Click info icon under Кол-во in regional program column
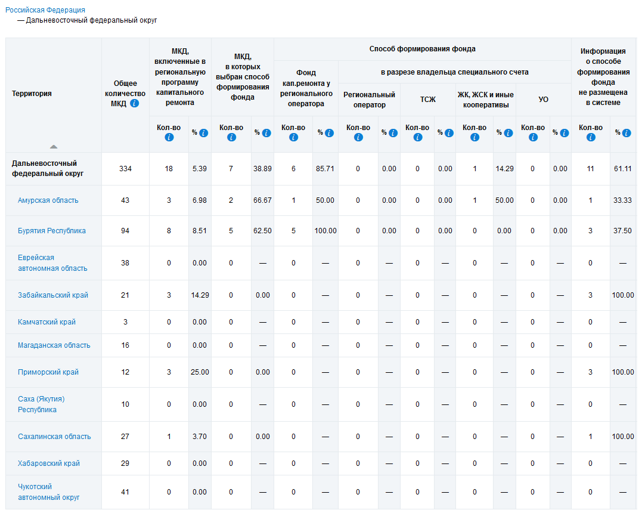The image size is (642, 513). pos(169,137)
